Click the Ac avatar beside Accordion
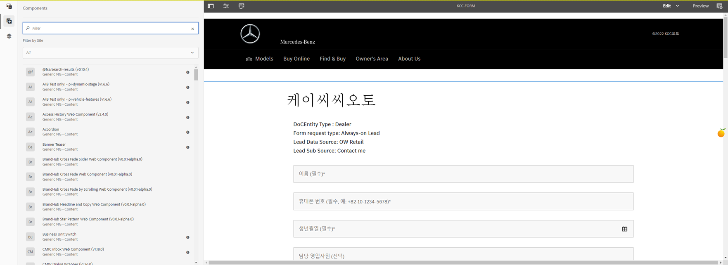Screen dimensions: 728x265 point(30,132)
